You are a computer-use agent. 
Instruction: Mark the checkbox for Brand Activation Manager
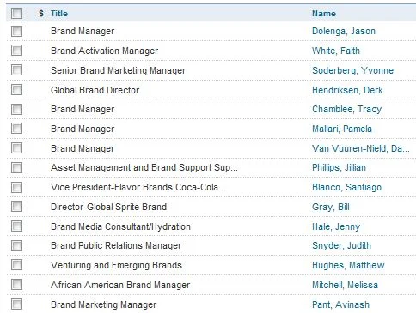[x=16, y=51]
